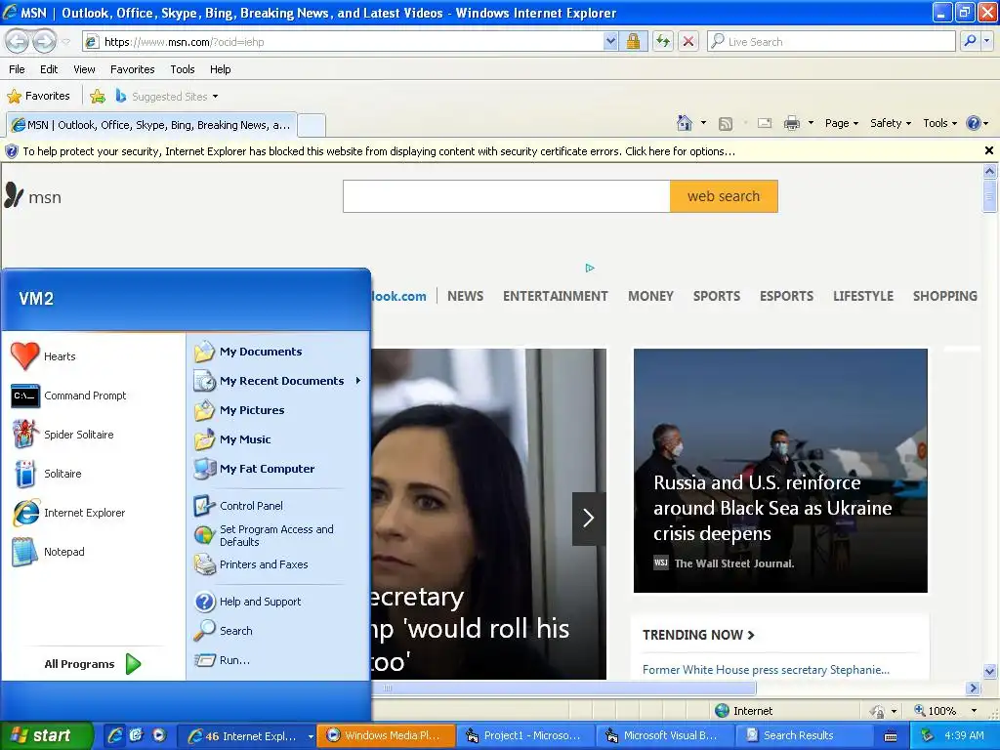Click the Start button

coord(46,735)
